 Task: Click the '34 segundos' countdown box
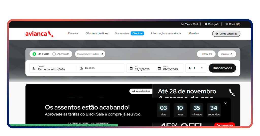click(214, 110)
